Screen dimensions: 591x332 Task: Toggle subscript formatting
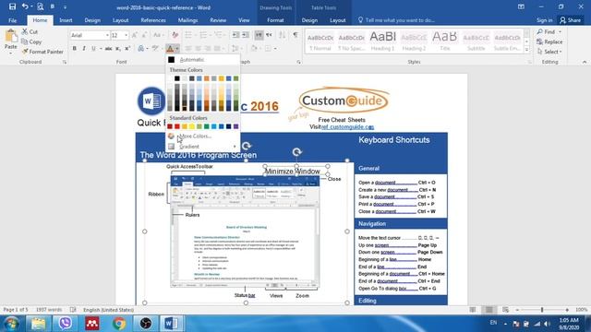tap(118, 48)
